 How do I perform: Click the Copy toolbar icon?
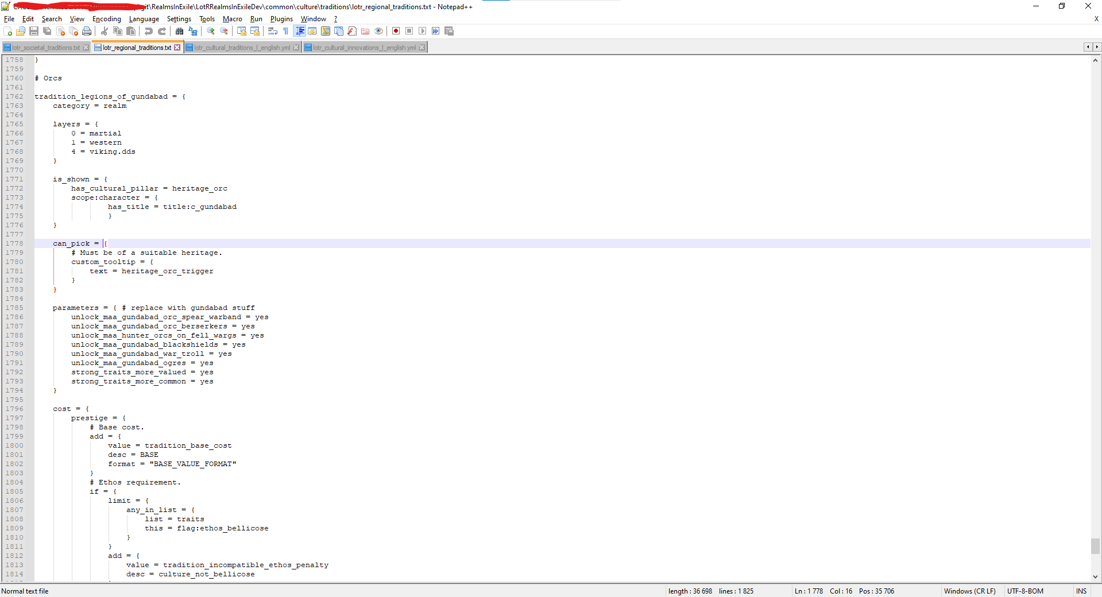118,31
